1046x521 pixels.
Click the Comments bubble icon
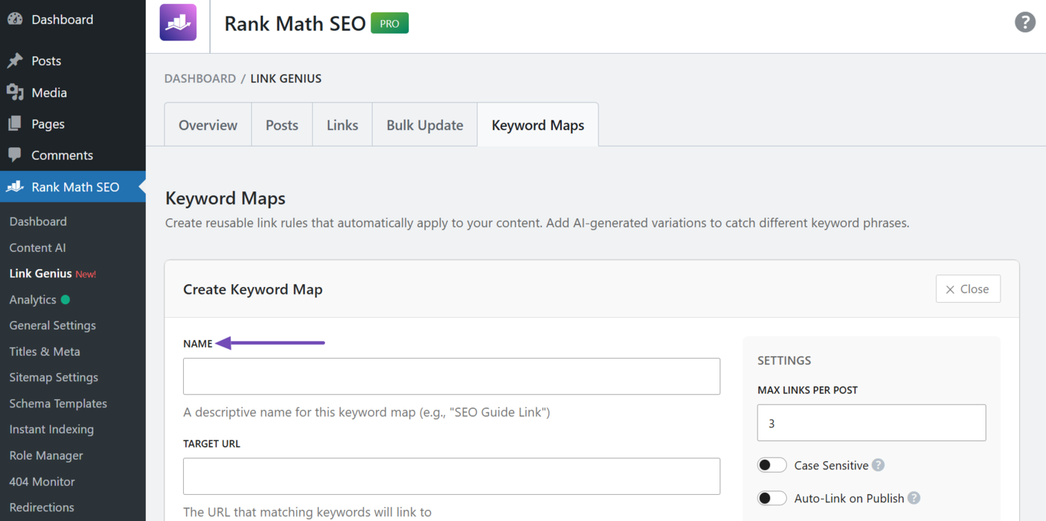[x=15, y=155]
